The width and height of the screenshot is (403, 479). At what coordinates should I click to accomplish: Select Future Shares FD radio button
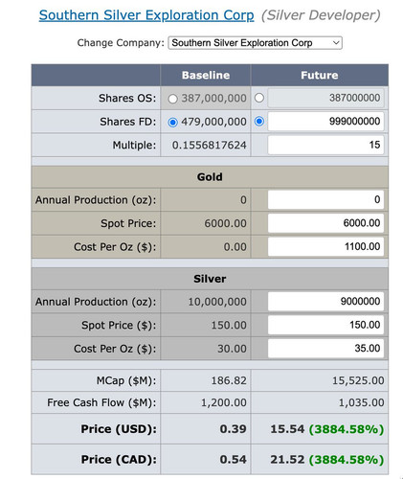click(259, 122)
